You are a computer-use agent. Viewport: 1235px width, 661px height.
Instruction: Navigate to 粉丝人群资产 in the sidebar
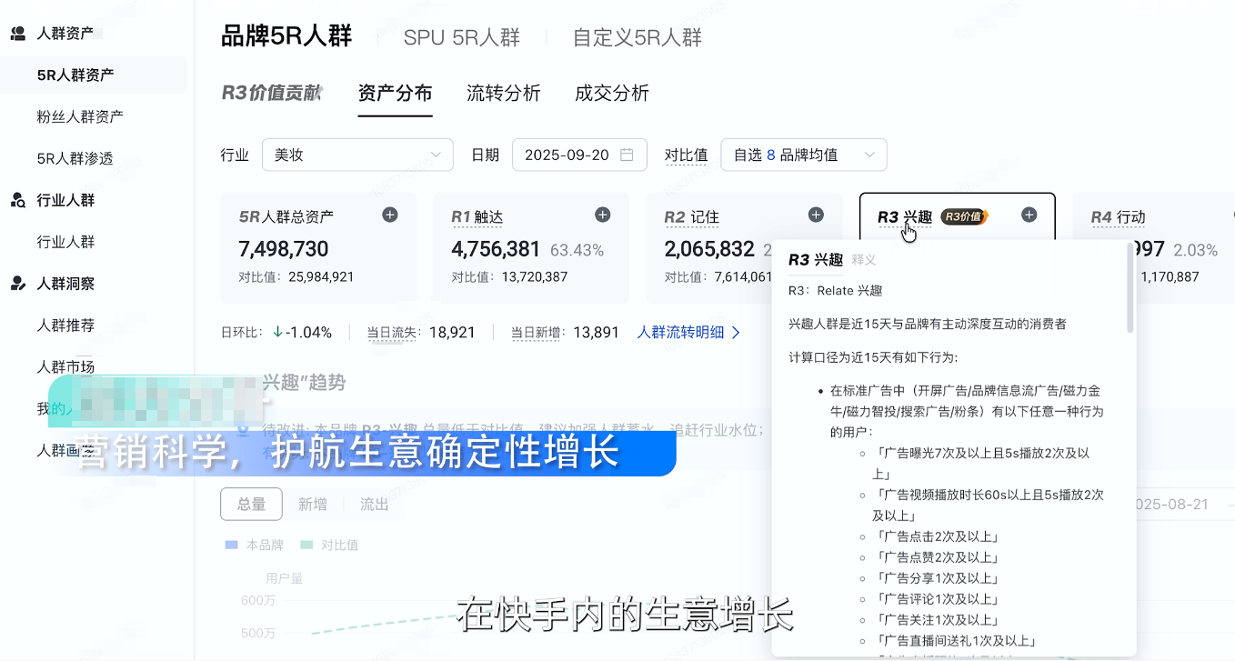click(x=82, y=116)
